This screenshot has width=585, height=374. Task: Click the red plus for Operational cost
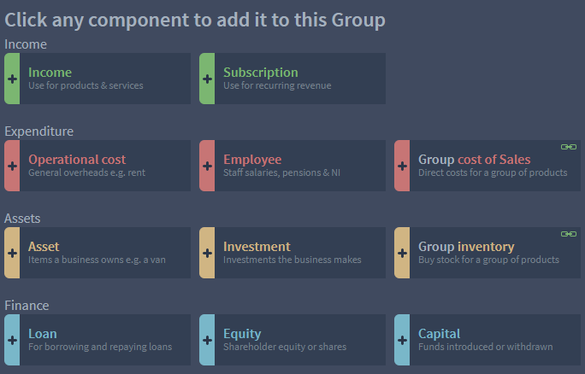click(12, 166)
